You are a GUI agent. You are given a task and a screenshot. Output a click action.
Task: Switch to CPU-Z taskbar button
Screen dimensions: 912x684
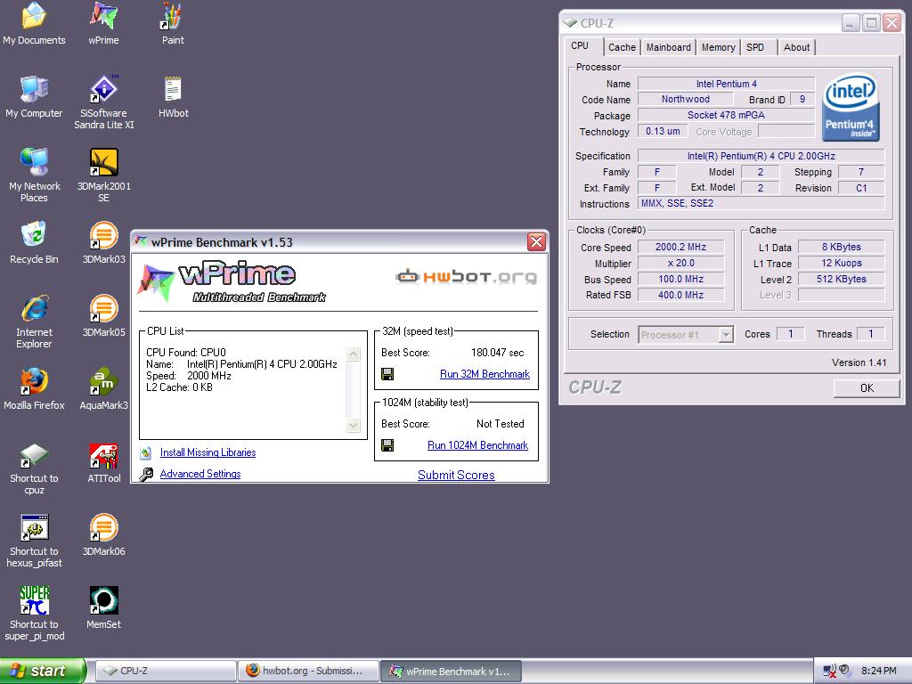click(x=165, y=671)
